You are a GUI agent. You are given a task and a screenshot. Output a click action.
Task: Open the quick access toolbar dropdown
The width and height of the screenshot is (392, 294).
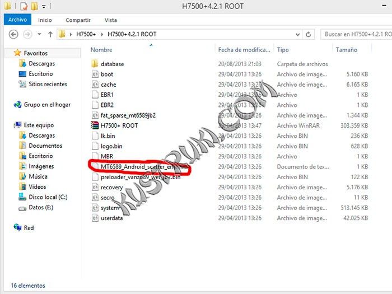(44, 7)
